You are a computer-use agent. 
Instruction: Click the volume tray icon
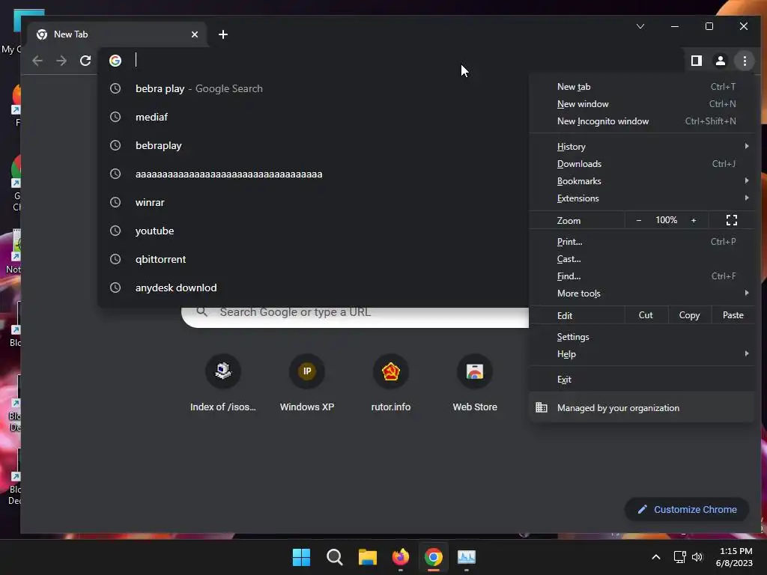[697, 557]
